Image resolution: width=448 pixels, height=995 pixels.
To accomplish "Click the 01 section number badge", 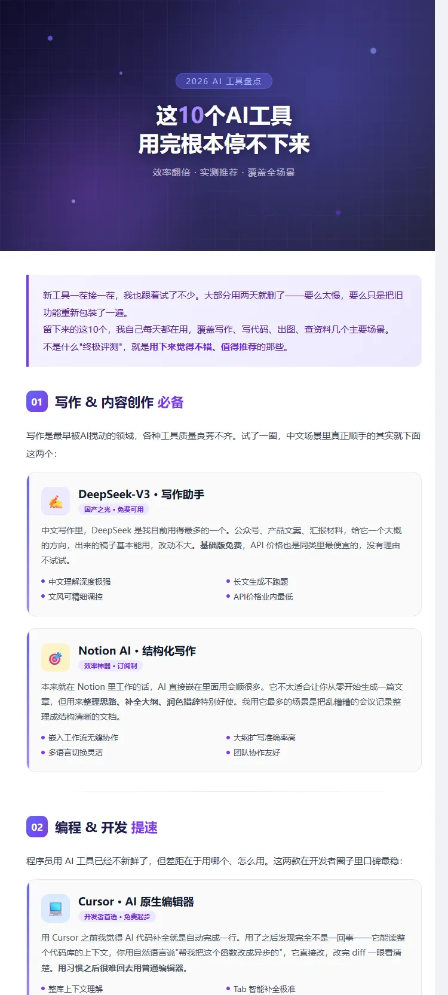I will point(37,402).
